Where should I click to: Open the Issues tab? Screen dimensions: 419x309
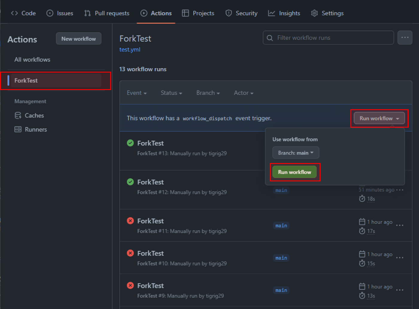click(x=60, y=13)
